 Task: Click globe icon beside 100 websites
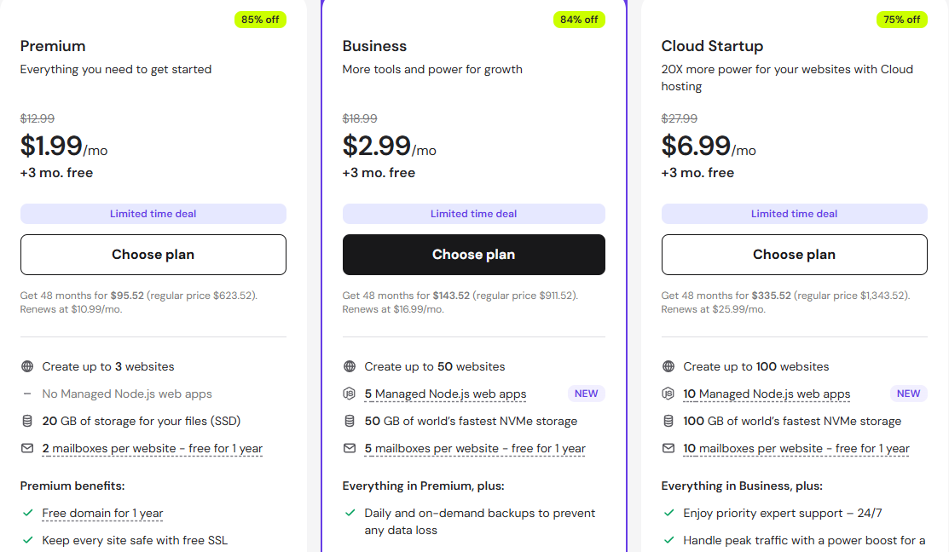coord(668,366)
